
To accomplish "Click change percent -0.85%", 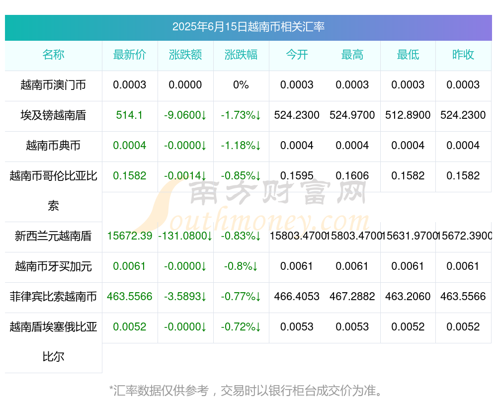I will coord(241,175).
